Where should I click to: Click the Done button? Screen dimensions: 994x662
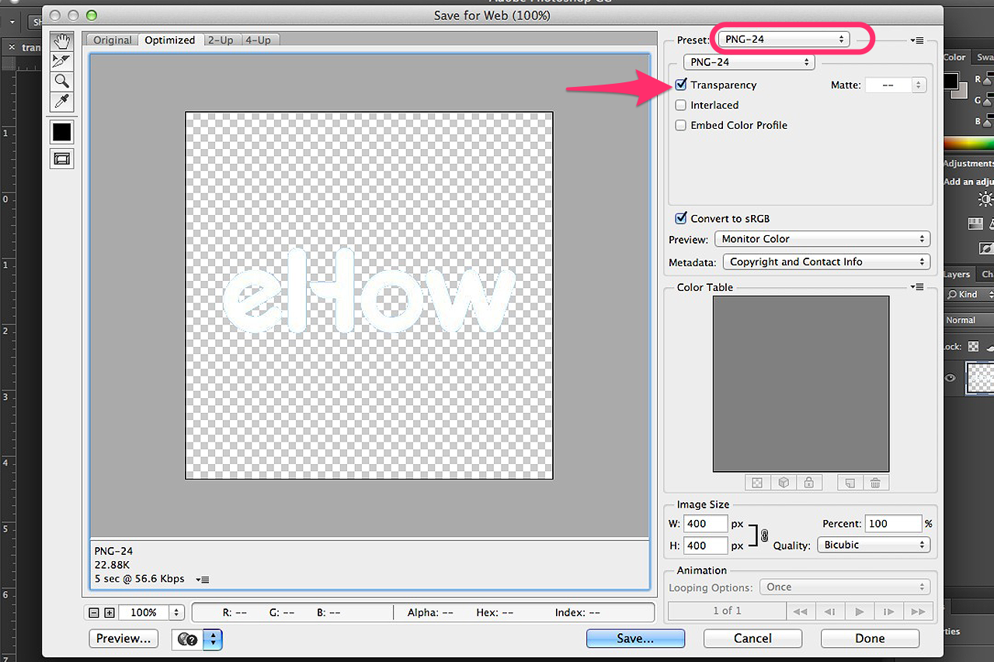(x=870, y=638)
